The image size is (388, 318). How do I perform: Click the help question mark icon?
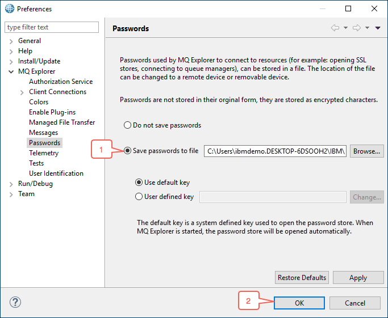[15, 302]
